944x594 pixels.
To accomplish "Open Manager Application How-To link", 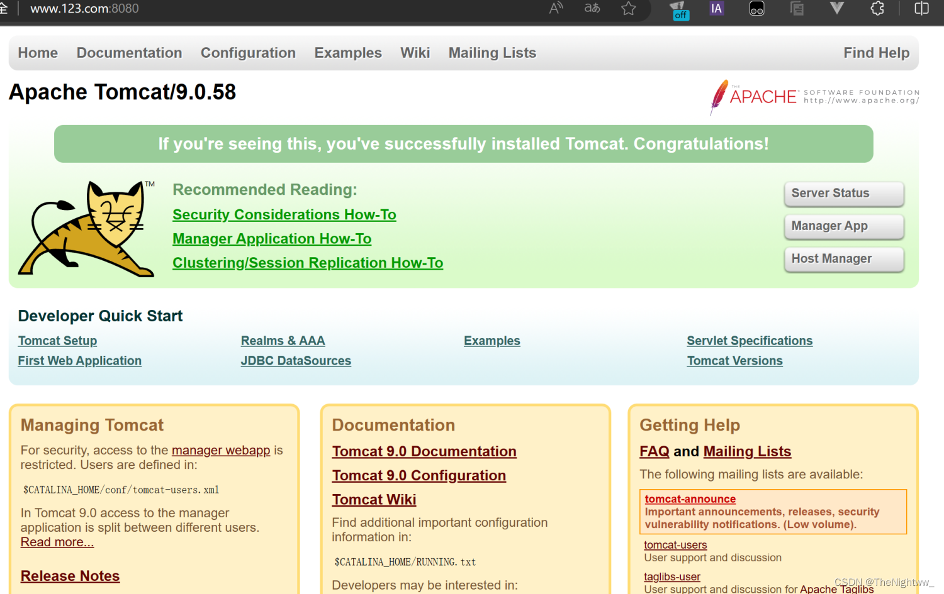I will (272, 239).
